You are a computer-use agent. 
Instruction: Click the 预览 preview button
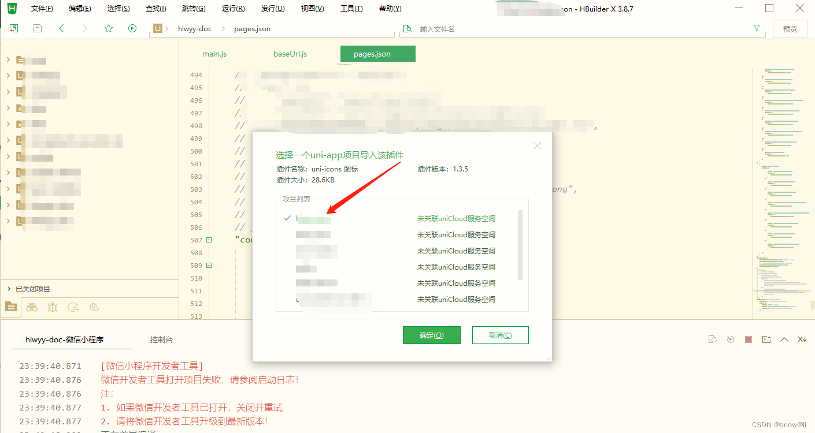click(790, 28)
